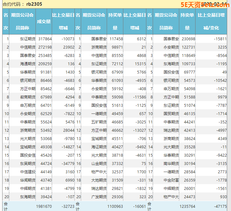Click 山金期货 in the long position ranking

(x=99, y=164)
